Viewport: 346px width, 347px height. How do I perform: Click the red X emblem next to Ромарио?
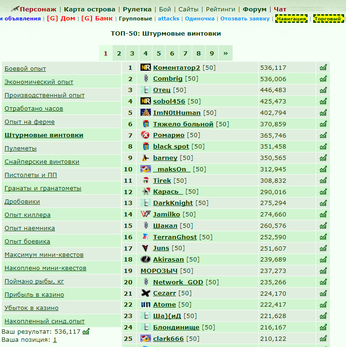coord(145,135)
